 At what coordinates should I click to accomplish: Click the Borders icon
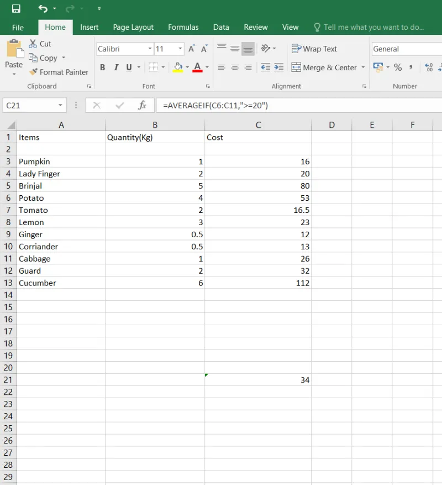pyautogui.click(x=153, y=67)
